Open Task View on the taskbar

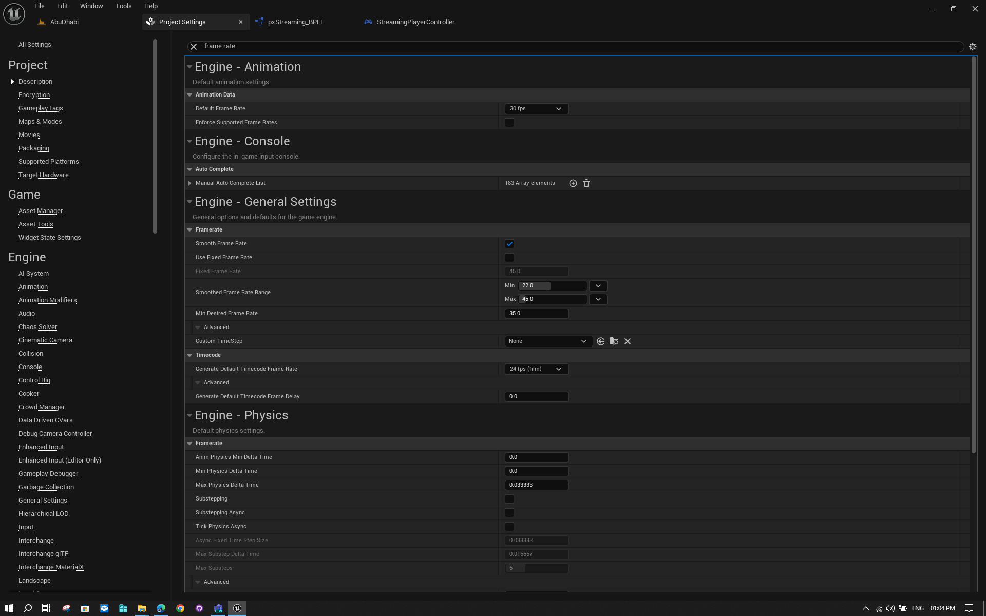[x=46, y=608]
